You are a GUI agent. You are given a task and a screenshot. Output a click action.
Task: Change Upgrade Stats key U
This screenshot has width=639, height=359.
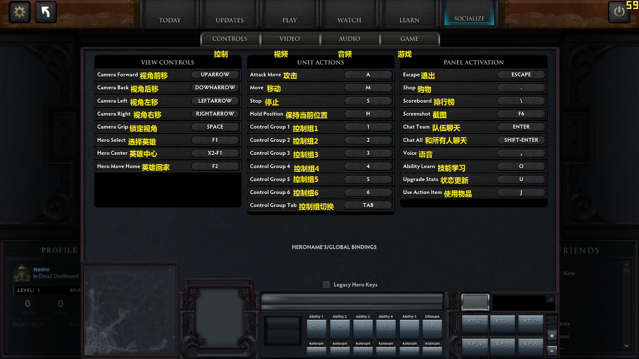(521, 179)
